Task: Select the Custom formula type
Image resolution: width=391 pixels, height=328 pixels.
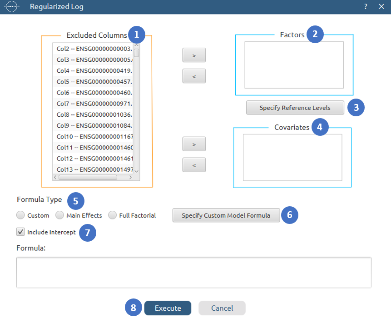Action: [x=20, y=215]
